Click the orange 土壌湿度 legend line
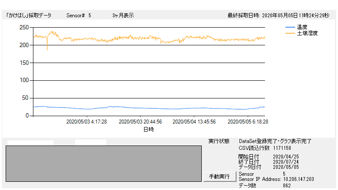The height and width of the screenshot is (190, 338). click(x=290, y=33)
